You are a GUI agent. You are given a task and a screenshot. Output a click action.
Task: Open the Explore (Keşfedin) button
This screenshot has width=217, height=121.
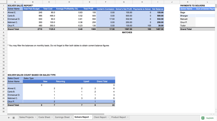click(208, 118)
